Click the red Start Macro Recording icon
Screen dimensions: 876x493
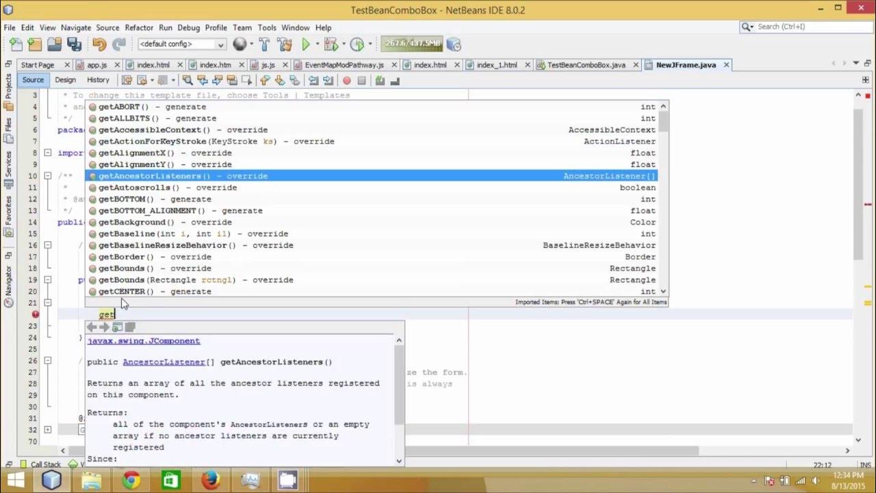pos(346,80)
